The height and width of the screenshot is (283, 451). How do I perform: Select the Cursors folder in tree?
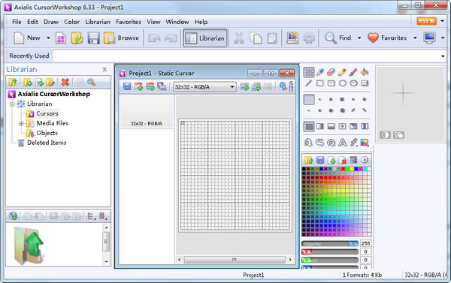[47, 114]
